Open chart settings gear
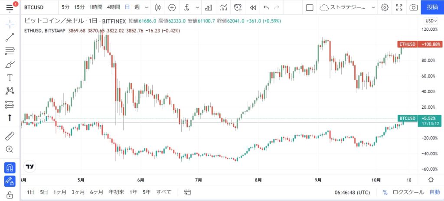The width and height of the screenshot is (444, 201). click(385, 7)
